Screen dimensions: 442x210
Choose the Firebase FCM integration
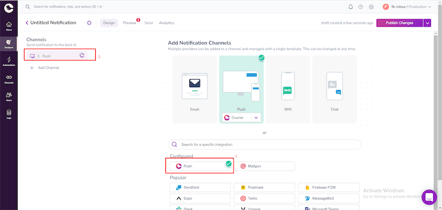pyautogui.click(x=329, y=188)
